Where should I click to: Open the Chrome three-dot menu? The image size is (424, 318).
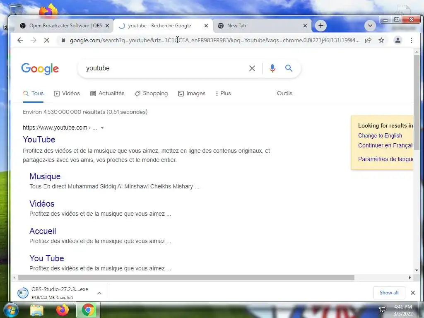411,40
